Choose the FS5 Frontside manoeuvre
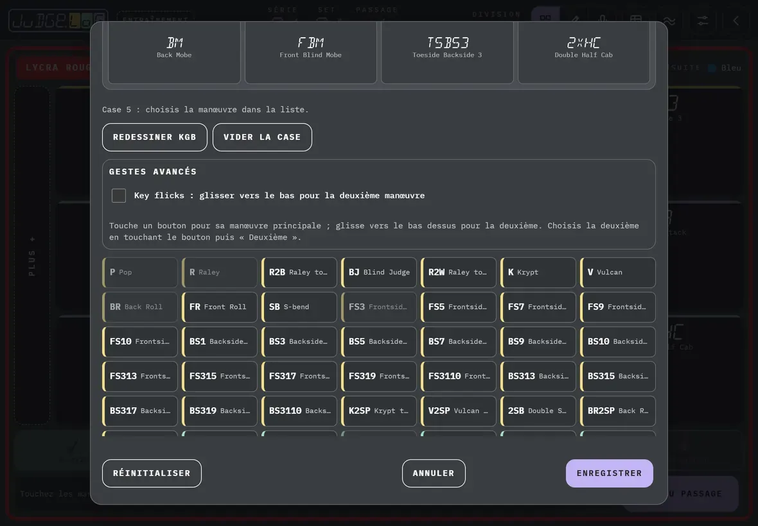 tap(459, 307)
